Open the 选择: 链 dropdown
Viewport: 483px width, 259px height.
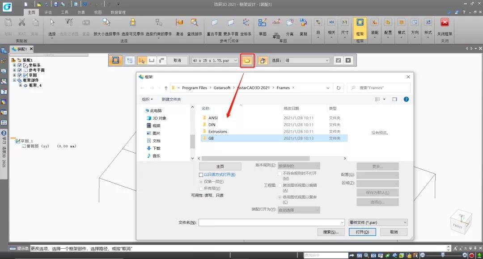click(327, 61)
